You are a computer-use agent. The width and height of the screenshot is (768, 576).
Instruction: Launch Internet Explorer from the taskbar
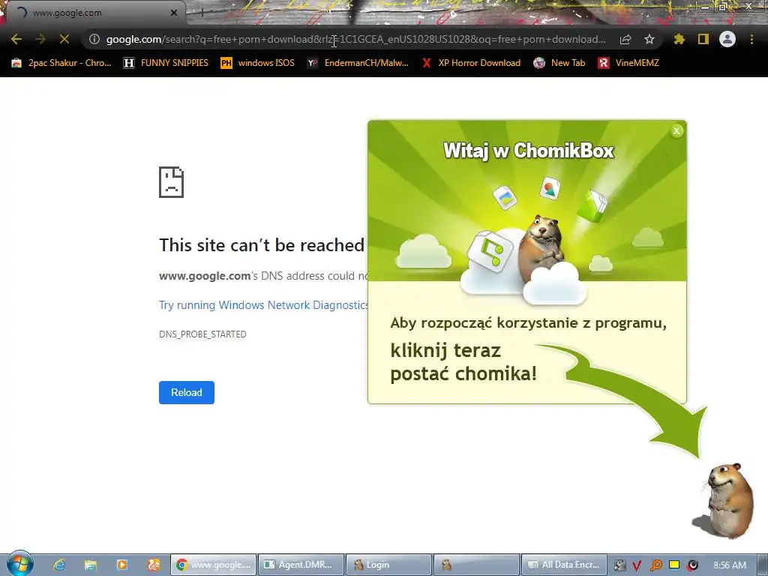(59, 565)
